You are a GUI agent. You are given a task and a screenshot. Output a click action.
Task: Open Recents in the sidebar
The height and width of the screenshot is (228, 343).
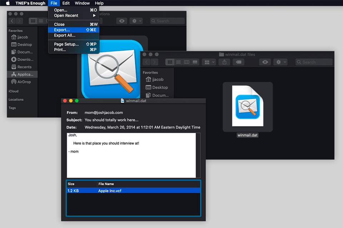click(22, 67)
